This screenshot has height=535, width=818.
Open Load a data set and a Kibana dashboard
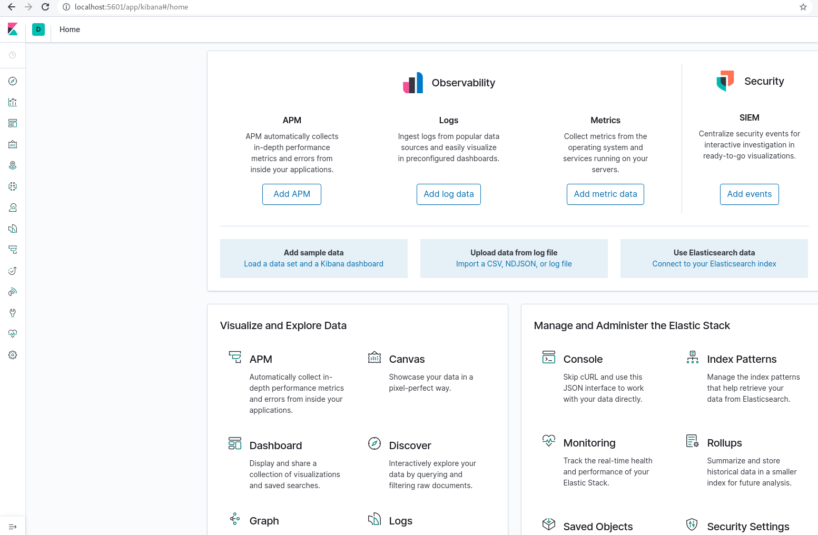click(x=313, y=264)
